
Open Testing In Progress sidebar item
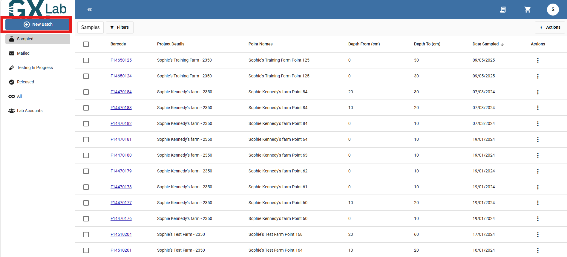click(x=35, y=68)
